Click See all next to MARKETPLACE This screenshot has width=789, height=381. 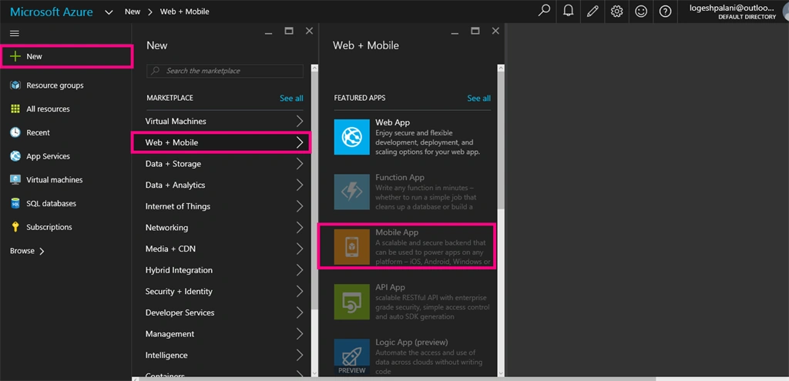[x=291, y=98]
